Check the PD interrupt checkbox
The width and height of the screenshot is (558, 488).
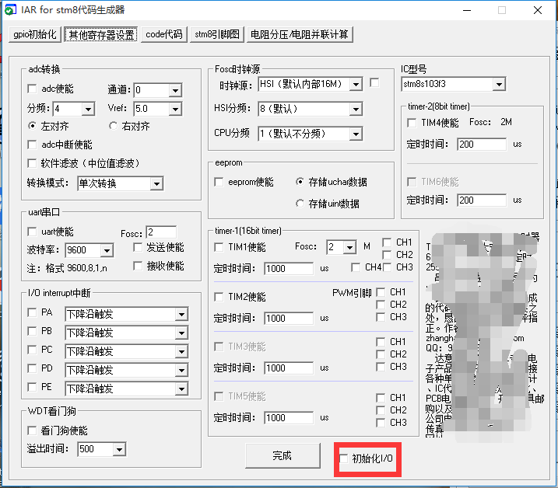pos(32,368)
